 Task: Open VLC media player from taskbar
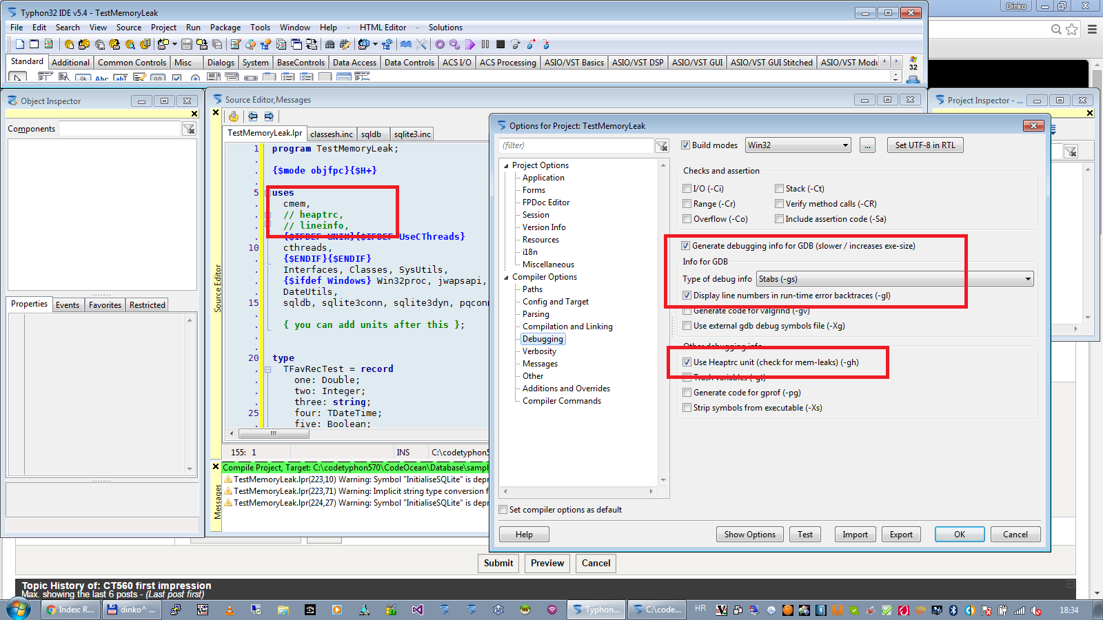coord(230,610)
